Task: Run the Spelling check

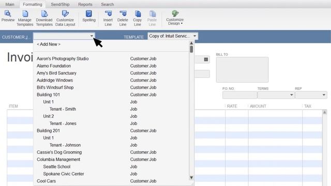Action: tap(89, 16)
